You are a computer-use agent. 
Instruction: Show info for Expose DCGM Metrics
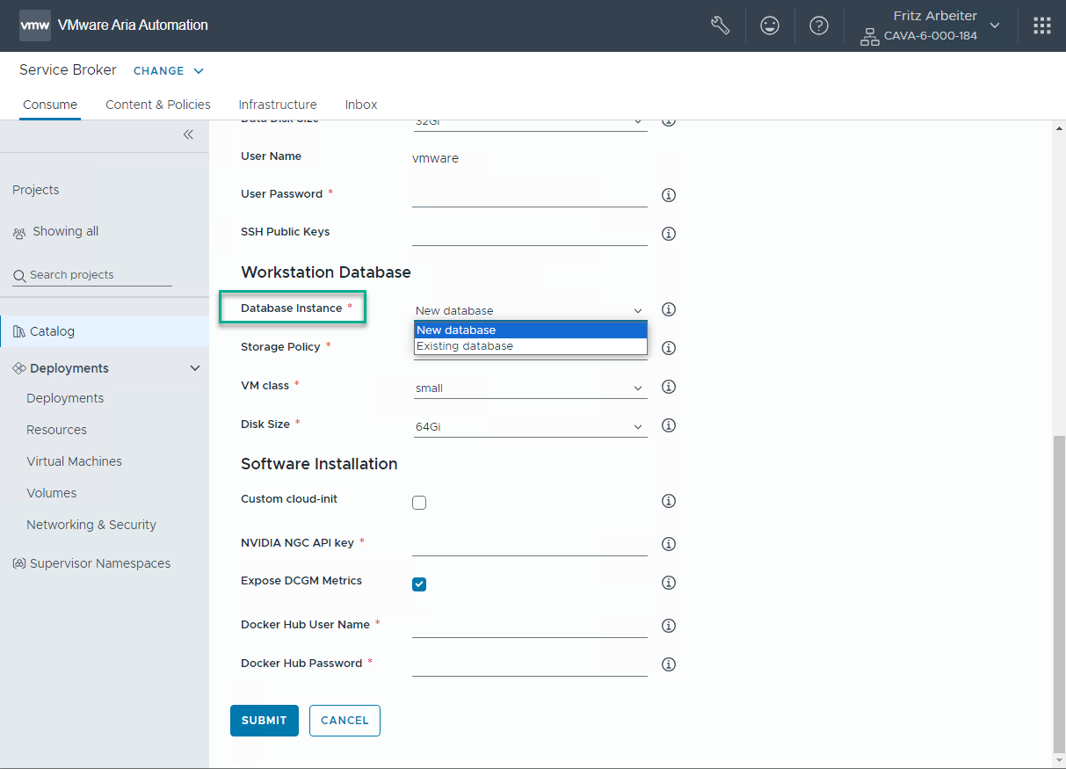coord(669,583)
